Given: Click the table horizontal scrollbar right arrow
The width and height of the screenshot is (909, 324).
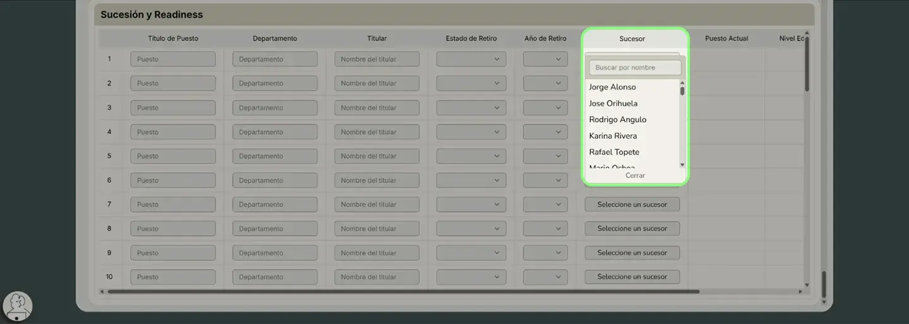Looking at the screenshot, I should (800, 291).
